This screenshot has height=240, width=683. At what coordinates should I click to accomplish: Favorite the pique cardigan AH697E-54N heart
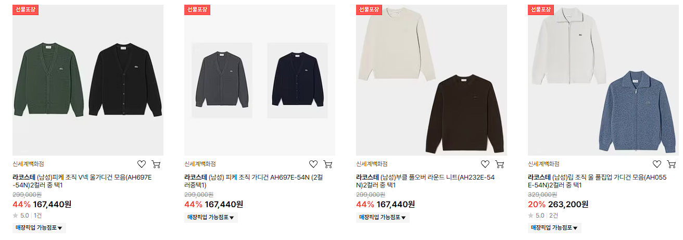click(x=313, y=164)
